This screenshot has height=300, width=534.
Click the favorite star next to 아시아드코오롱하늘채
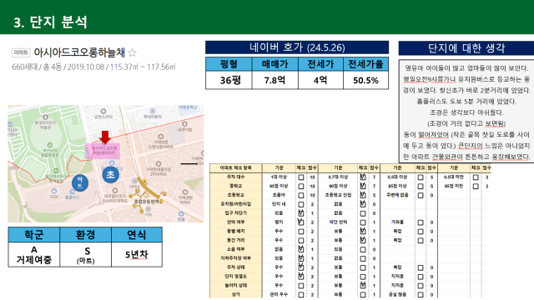pos(133,52)
